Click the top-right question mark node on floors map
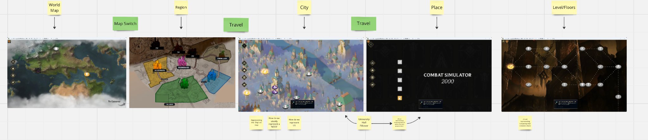 600,49
